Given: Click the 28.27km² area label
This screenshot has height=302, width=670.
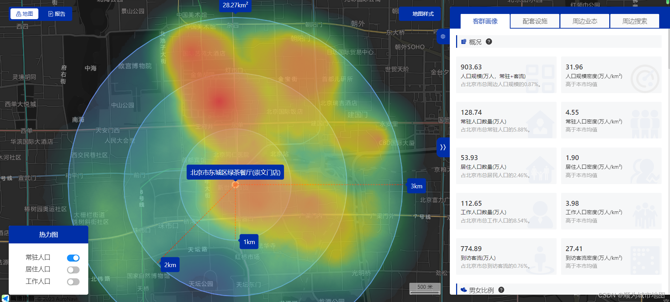Looking at the screenshot, I should [236, 5].
